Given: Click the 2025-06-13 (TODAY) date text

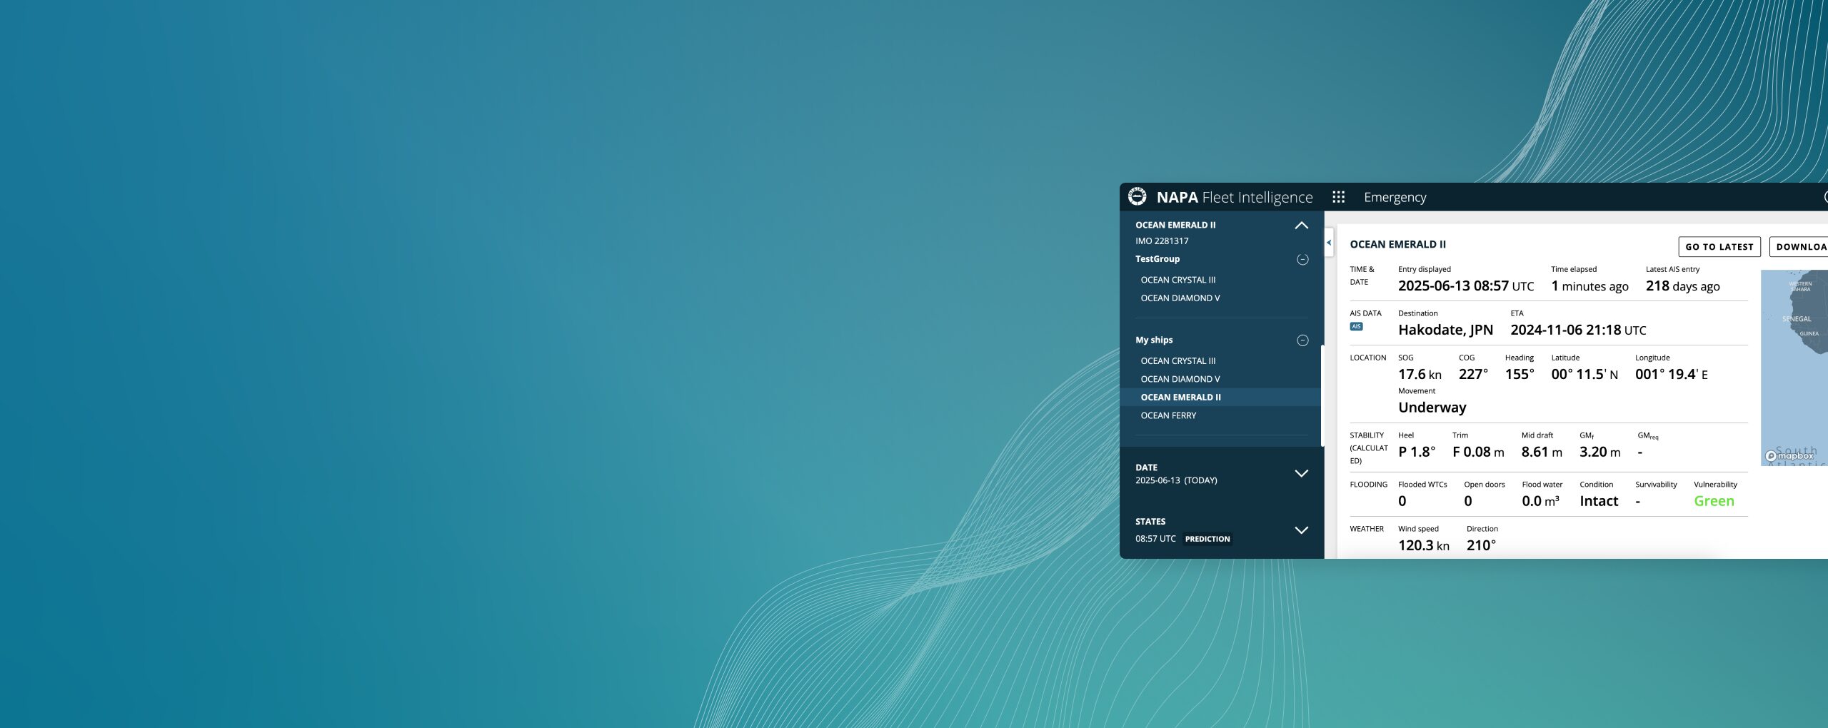Looking at the screenshot, I should [x=1175, y=480].
